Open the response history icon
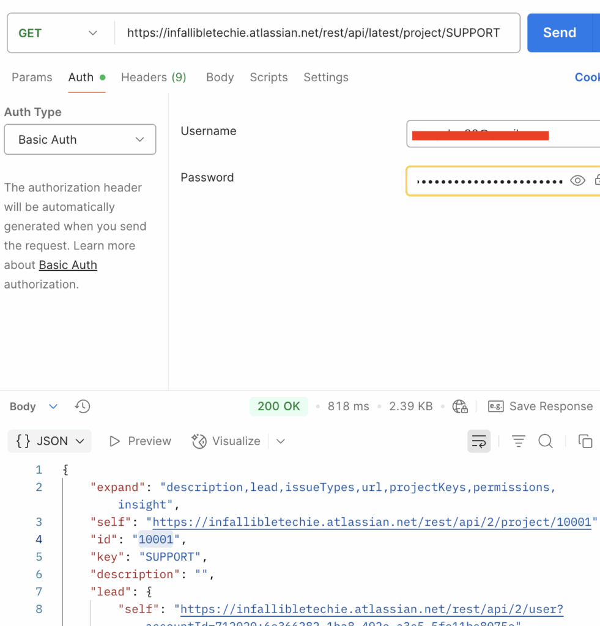 coord(83,407)
